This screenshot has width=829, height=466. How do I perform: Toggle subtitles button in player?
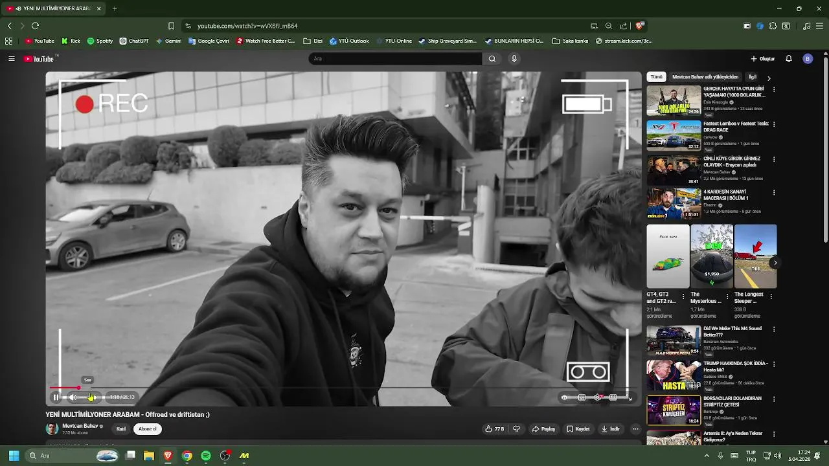(582, 397)
